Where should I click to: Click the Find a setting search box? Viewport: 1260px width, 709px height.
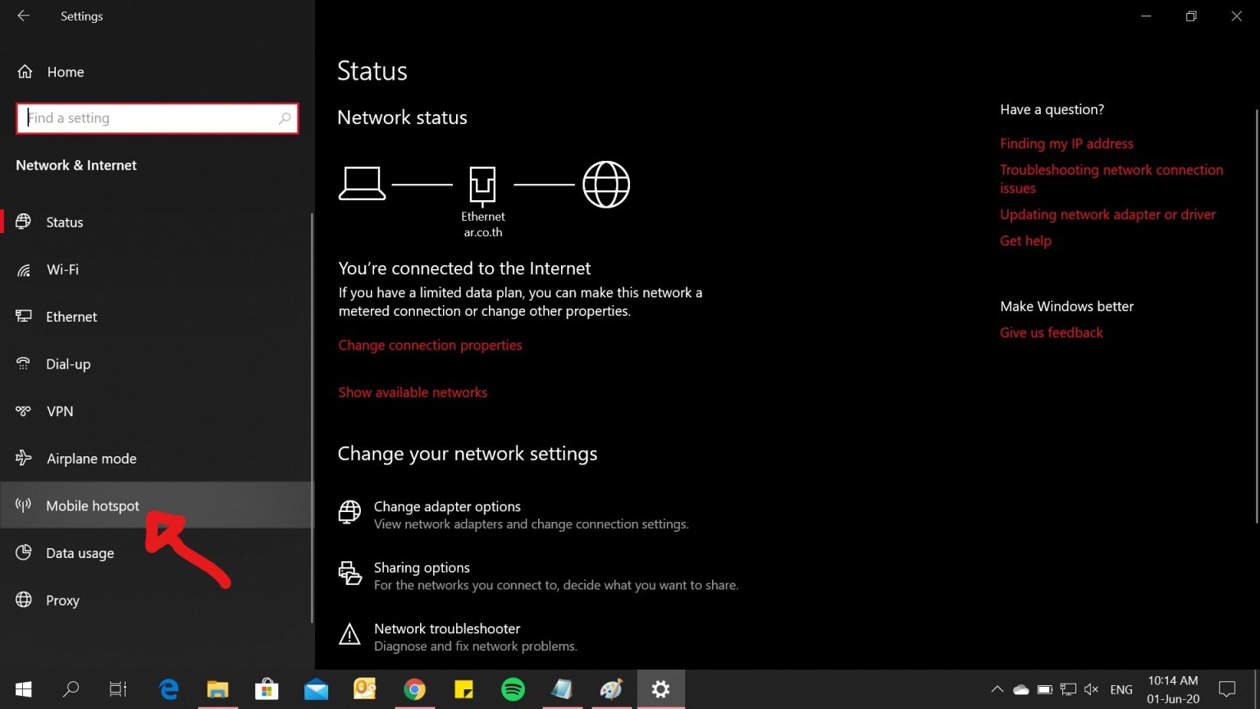pos(156,118)
